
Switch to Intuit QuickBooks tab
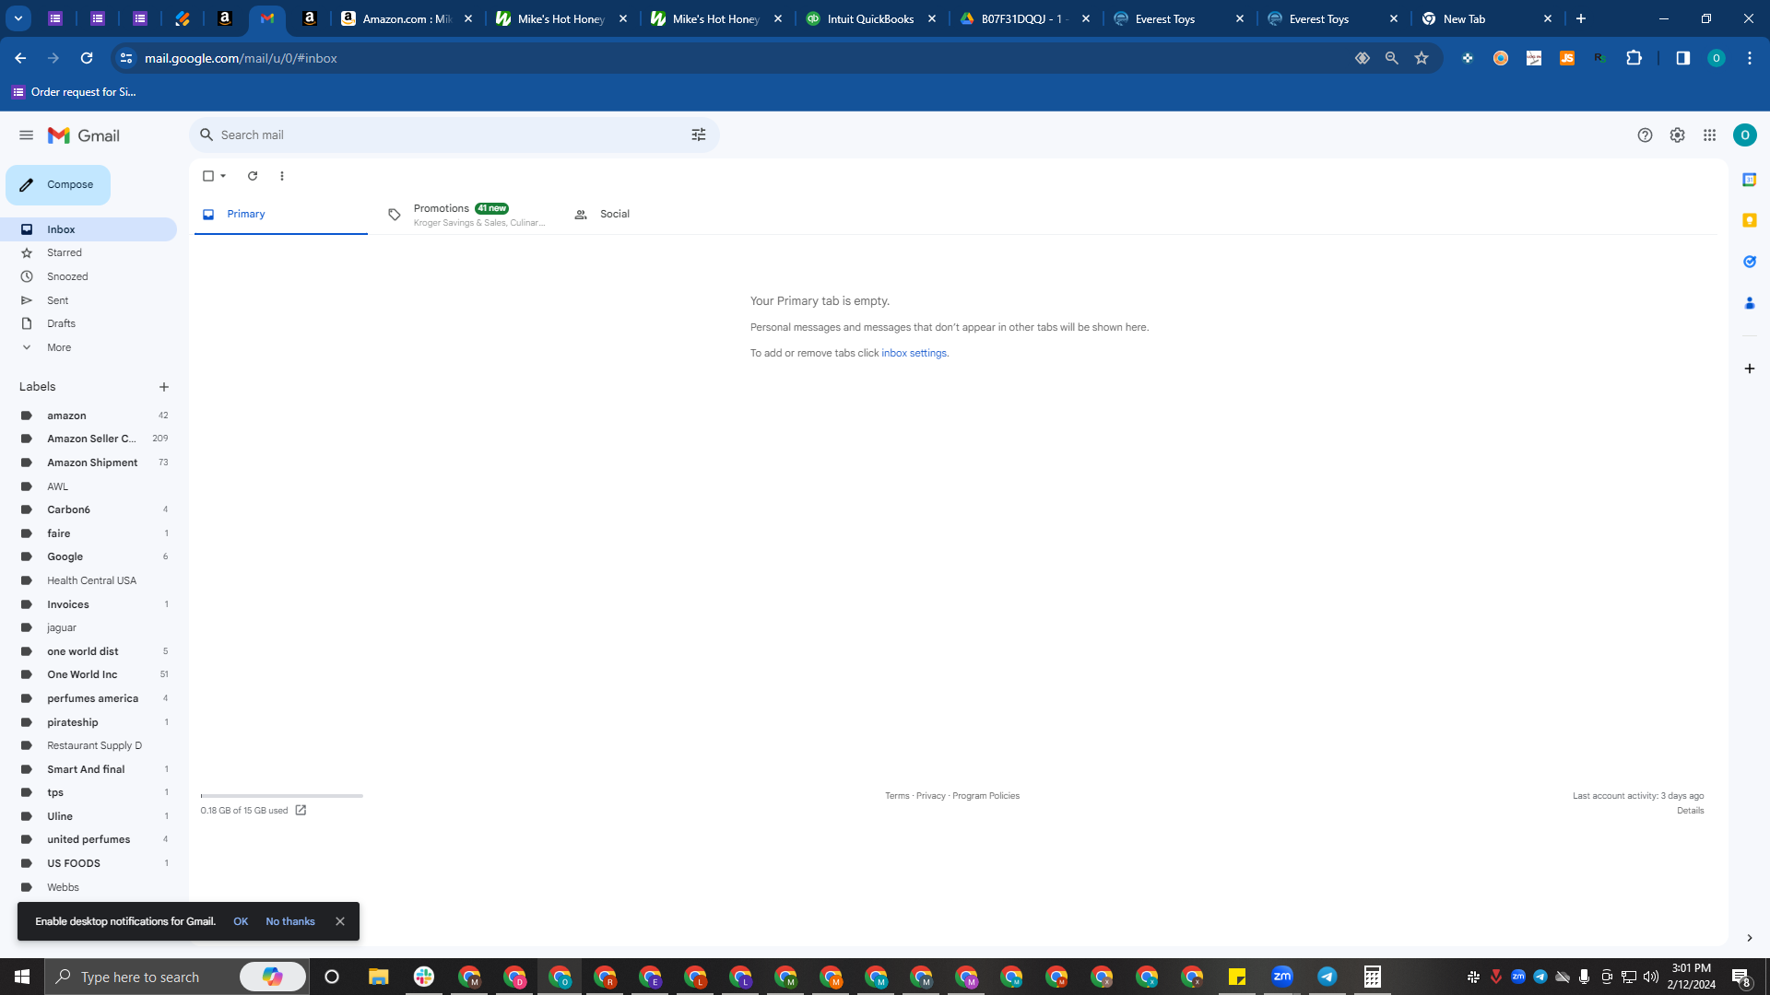pyautogui.click(x=871, y=18)
